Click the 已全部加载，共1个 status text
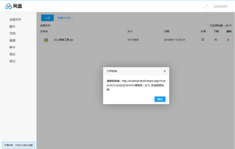 [x=221, y=25]
